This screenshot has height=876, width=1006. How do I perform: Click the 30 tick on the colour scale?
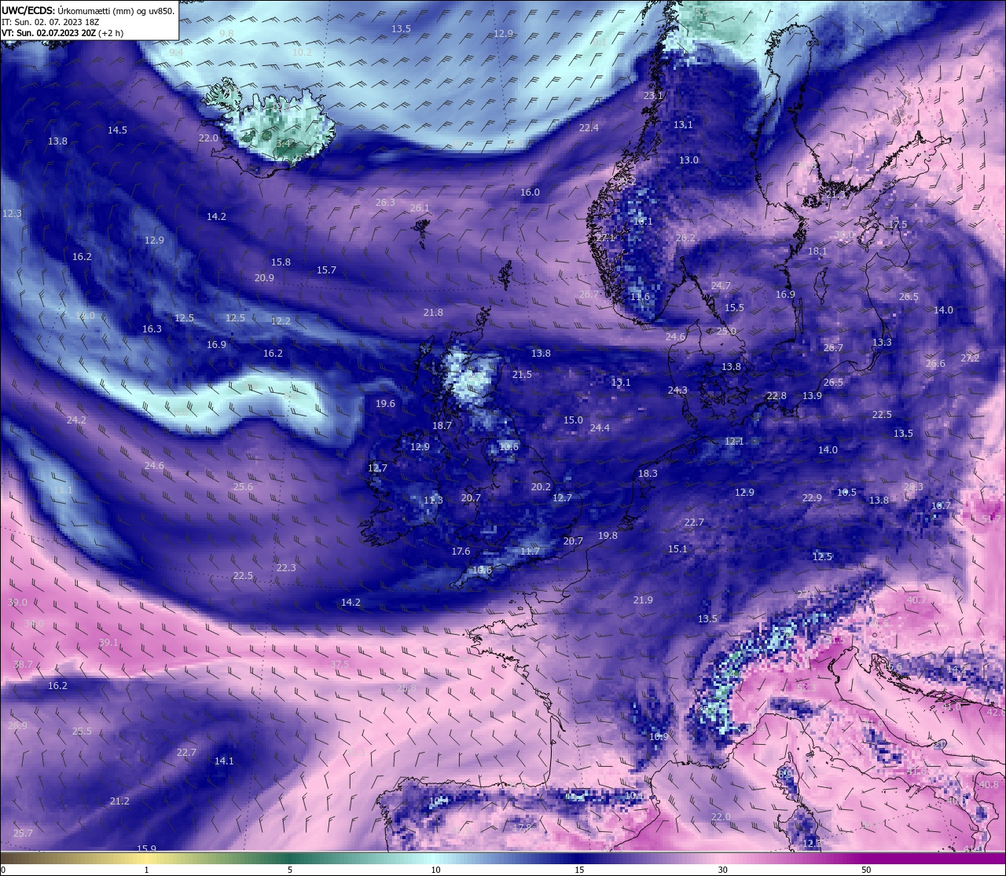click(x=722, y=870)
